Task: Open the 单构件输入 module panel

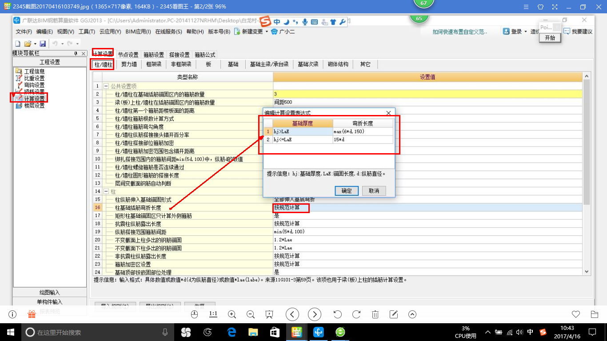Action: 50,302
